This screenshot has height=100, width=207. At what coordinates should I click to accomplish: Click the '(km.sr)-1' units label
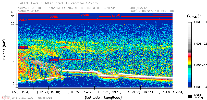click(194, 17)
